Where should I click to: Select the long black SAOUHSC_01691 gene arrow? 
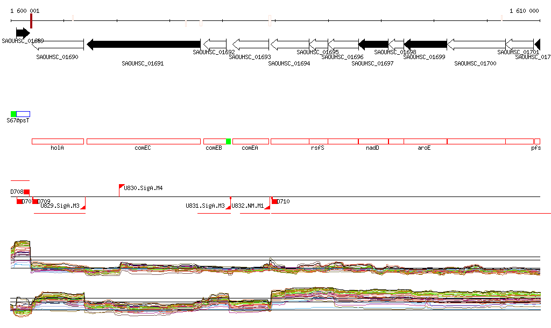pos(144,45)
